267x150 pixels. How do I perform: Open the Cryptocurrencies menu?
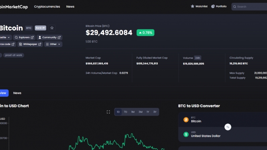coord(47,7)
